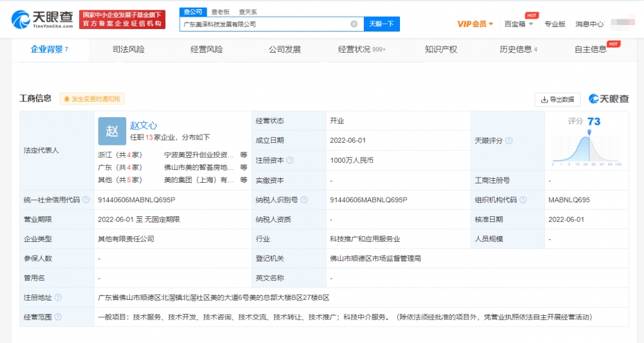
Task: Select the 司法风险 tab
Action: [x=128, y=50]
